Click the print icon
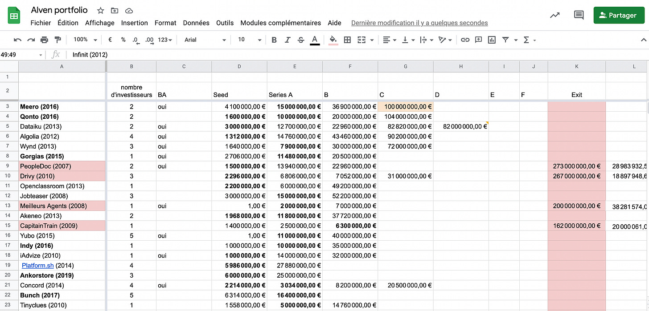The width and height of the screenshot is (649, 311). [x=44, y=40]
